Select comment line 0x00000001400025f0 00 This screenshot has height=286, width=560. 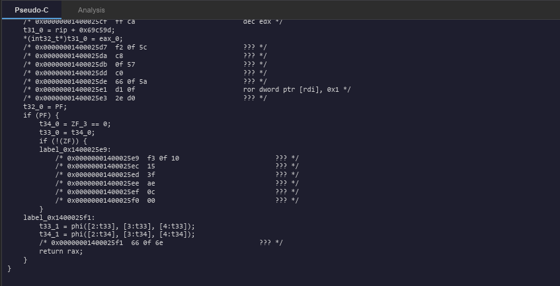[177, 200]
